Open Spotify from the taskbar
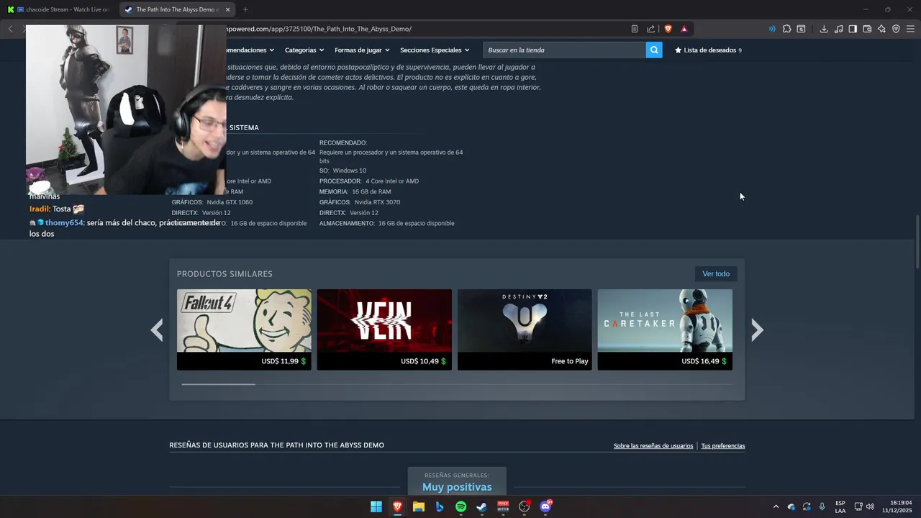 tap(460, 506)
